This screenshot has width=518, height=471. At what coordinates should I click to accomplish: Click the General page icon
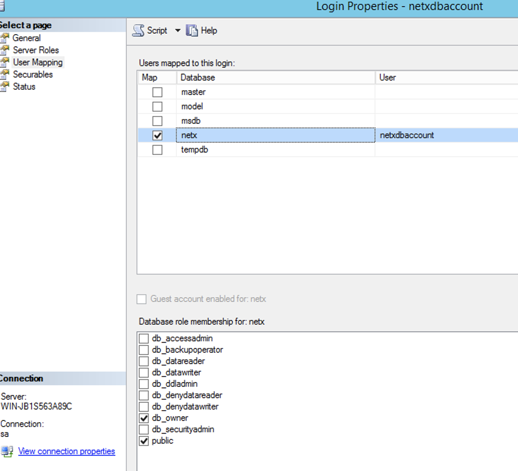click(x=5, y=38)
